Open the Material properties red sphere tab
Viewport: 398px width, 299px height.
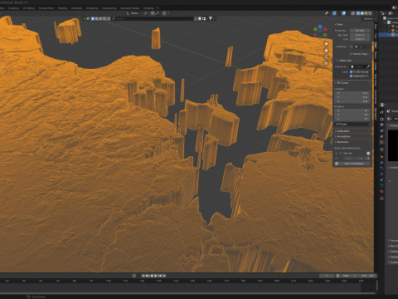381,191
